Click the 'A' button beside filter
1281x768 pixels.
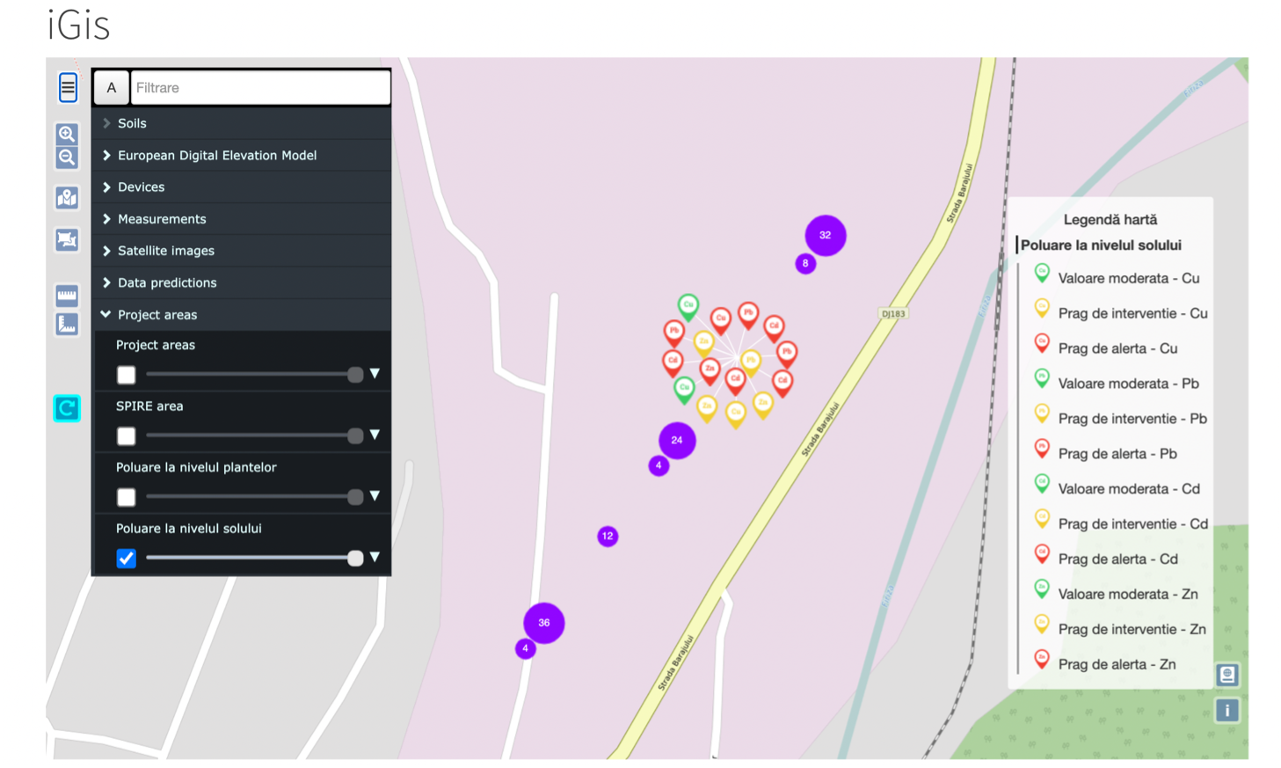tap(112, 88)
